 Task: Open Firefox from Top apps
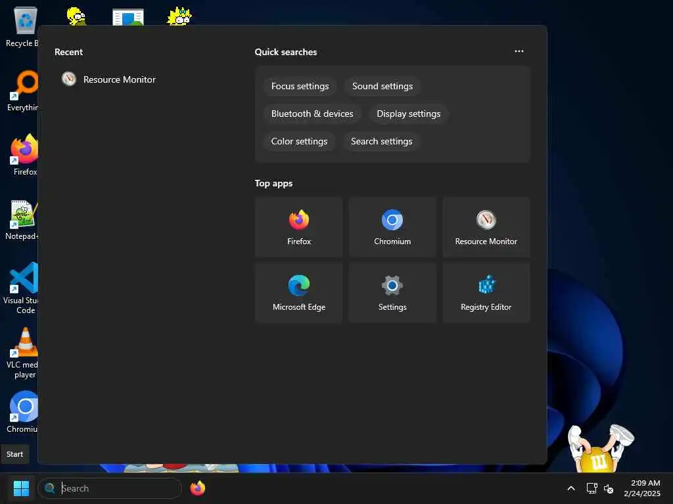pos(299,227)
